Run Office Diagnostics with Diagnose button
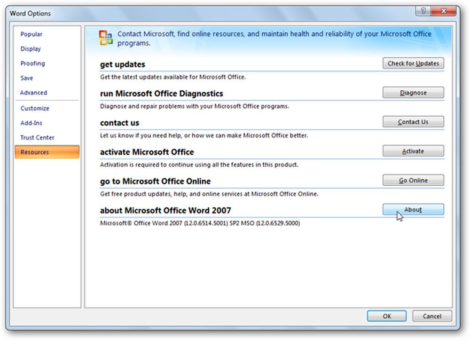 (413, 93)
